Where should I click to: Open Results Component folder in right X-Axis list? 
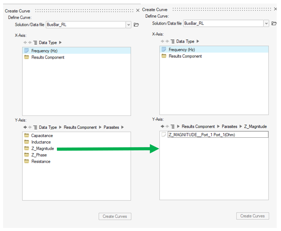click(185, 56)
